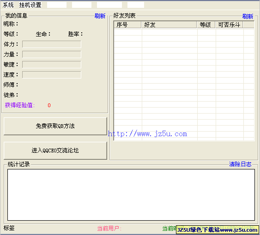
Task: Open the 挂机设置 menu
Action: [30, 5]
